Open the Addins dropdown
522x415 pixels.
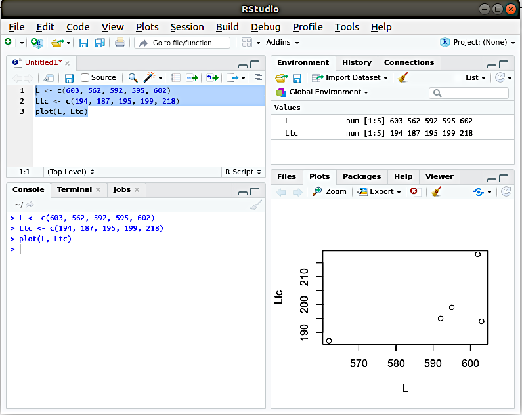coord(282,42)
